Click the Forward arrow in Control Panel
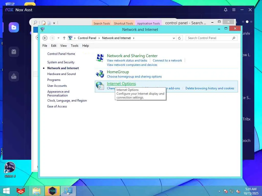The width and height of the screenshot is (262, 196). pos(52,38)
